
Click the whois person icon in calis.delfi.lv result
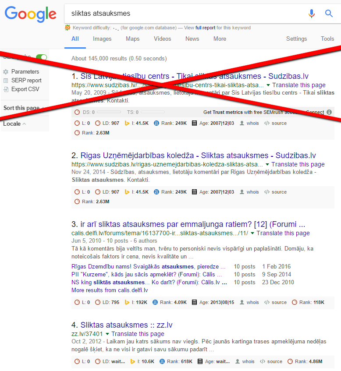[x=242, y=302]
